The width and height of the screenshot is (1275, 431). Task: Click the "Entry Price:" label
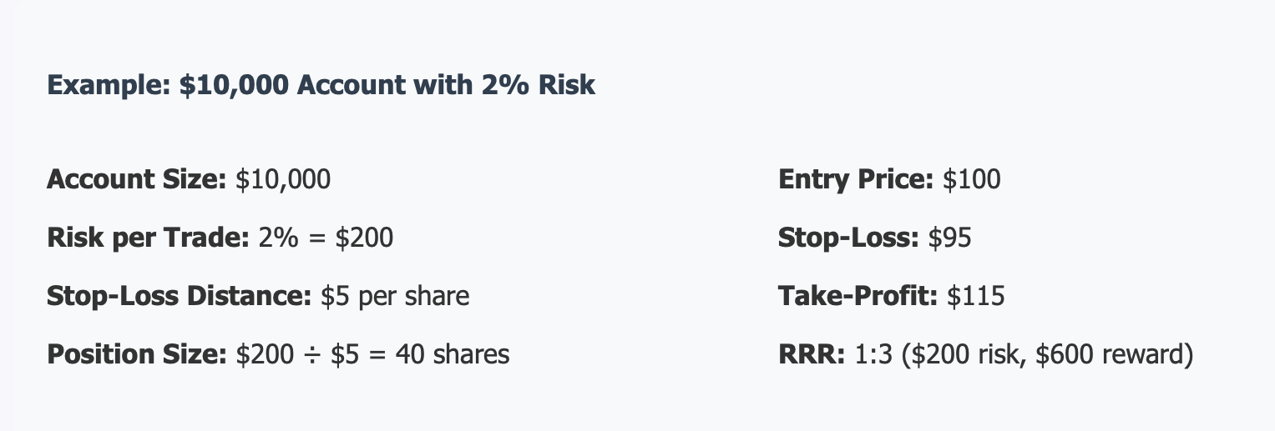(856, 179)
